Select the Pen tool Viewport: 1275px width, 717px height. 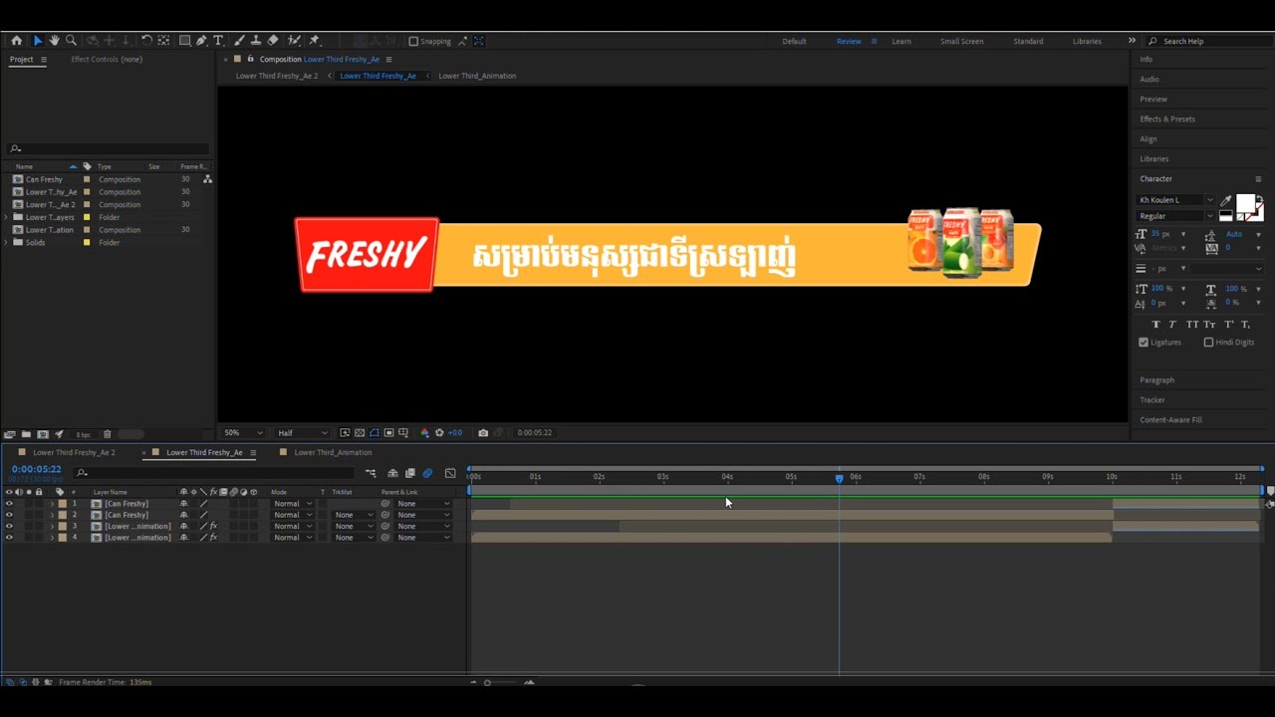(201, 41)
